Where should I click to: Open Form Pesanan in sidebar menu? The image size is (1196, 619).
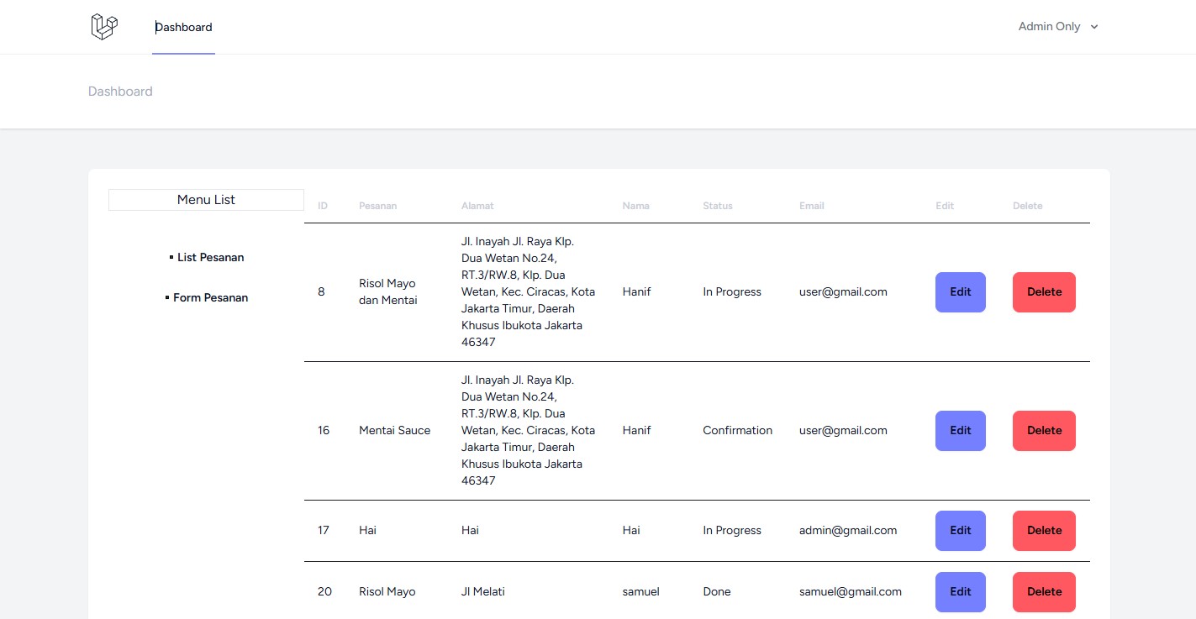pyautogui.click(x=210, y=298)
